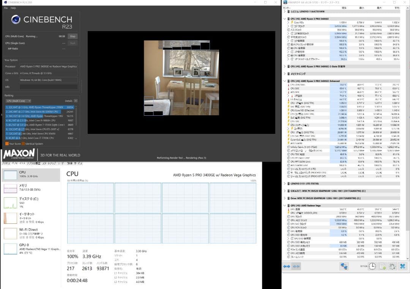Viewport: 410px width, 289px height.
Task: Expand the LENOVO 11A4CTO1WW system node
Action: pyautogui.click(x=285, y=12)
